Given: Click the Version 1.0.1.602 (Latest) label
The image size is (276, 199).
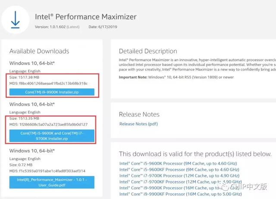Looking at the screenshot, I should pyautogui.click(x=57, y=27).
